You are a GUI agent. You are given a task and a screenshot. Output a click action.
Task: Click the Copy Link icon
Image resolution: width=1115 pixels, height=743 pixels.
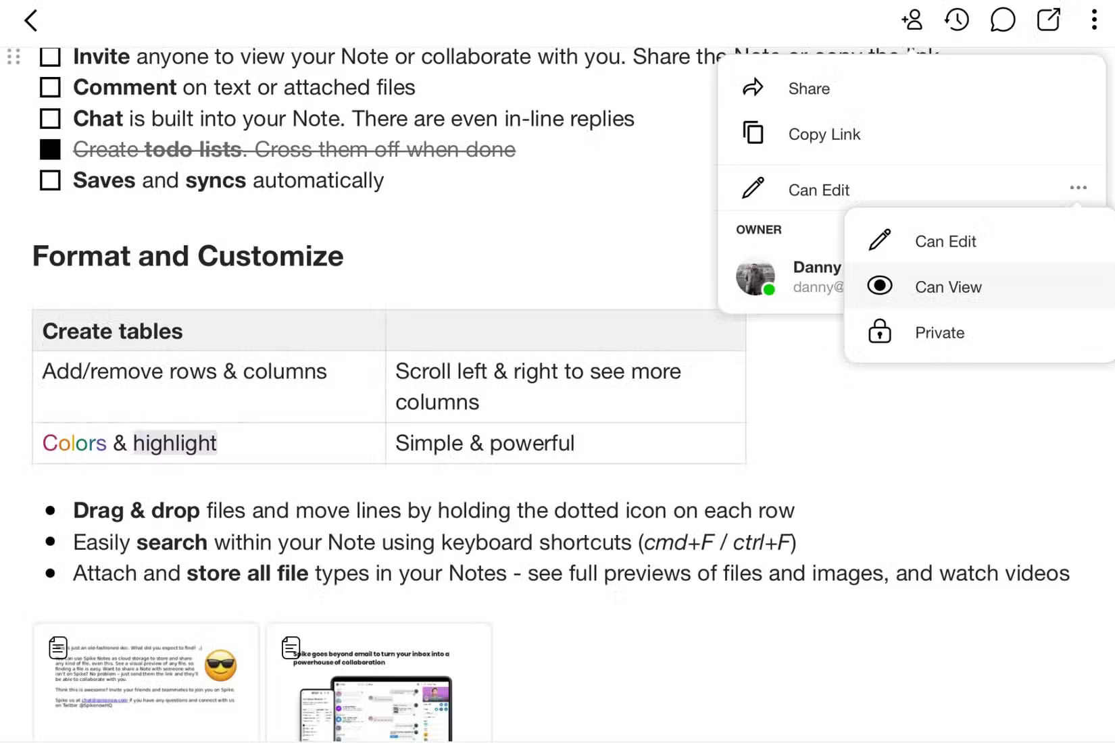[x=752, y=133]
